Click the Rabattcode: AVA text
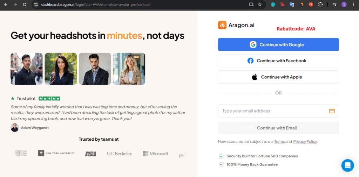359x177 pixels. tap(296, 29)
